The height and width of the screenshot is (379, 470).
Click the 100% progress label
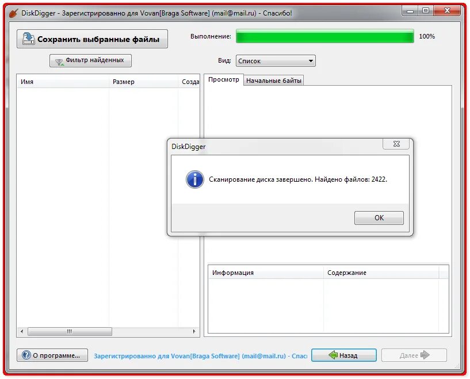point(427,36)
